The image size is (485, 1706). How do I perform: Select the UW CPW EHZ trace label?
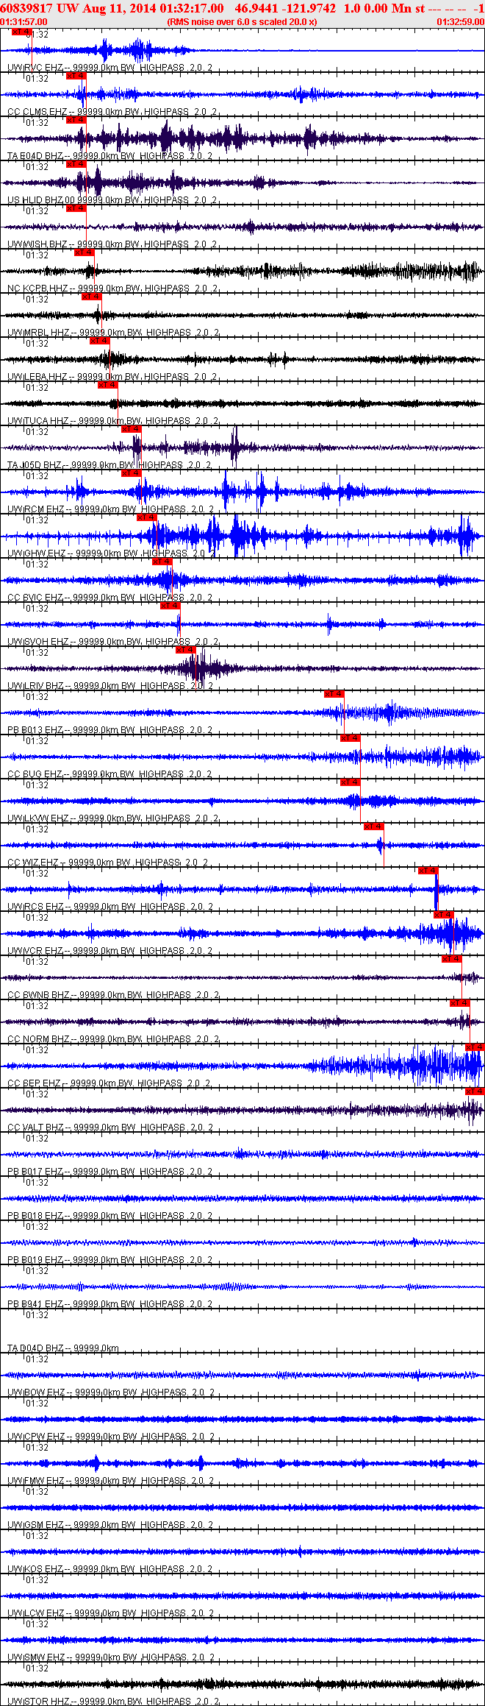(x=111, y=1437)
